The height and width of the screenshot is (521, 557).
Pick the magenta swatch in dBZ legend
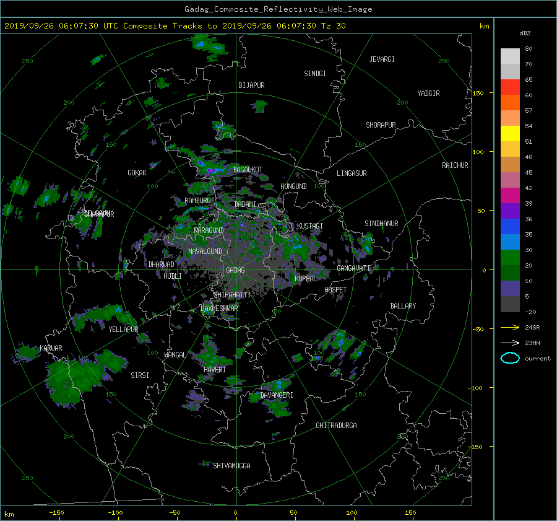510,196
